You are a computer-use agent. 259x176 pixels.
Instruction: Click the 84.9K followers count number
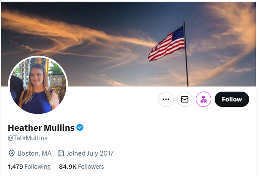[x=67, y=167]
